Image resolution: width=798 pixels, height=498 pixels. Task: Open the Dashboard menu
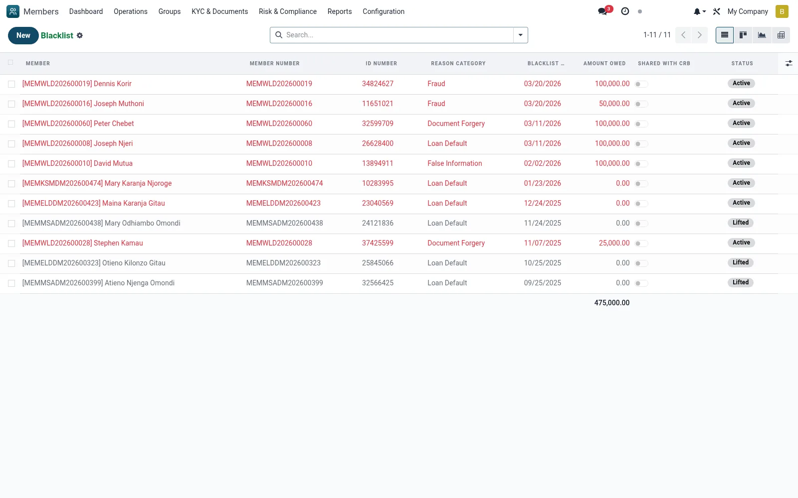coord(86,11)
